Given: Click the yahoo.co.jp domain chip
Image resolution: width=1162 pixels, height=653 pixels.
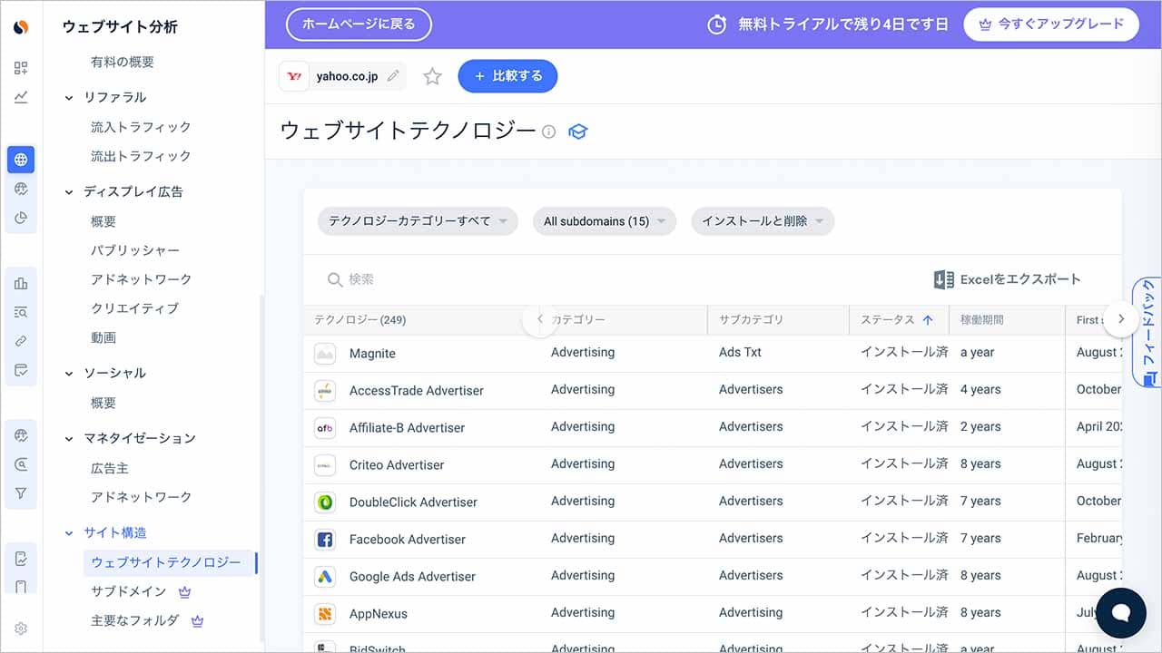Looking at the screenshot, I should [342, 76].
